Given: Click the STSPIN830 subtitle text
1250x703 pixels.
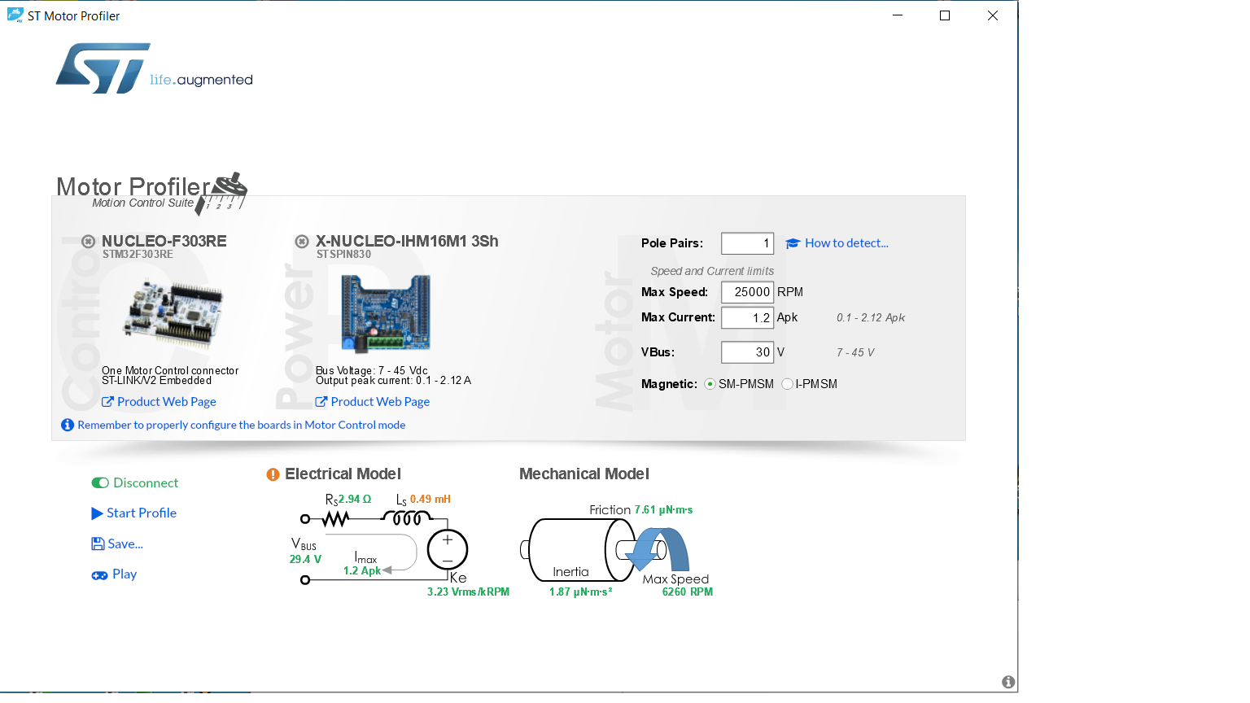Looking at the screenshot, I should point(343,255).
